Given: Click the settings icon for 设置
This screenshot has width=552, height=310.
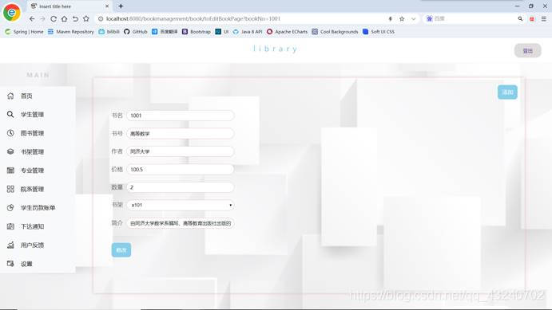Looking at the screenshot, I should [10, 264].
